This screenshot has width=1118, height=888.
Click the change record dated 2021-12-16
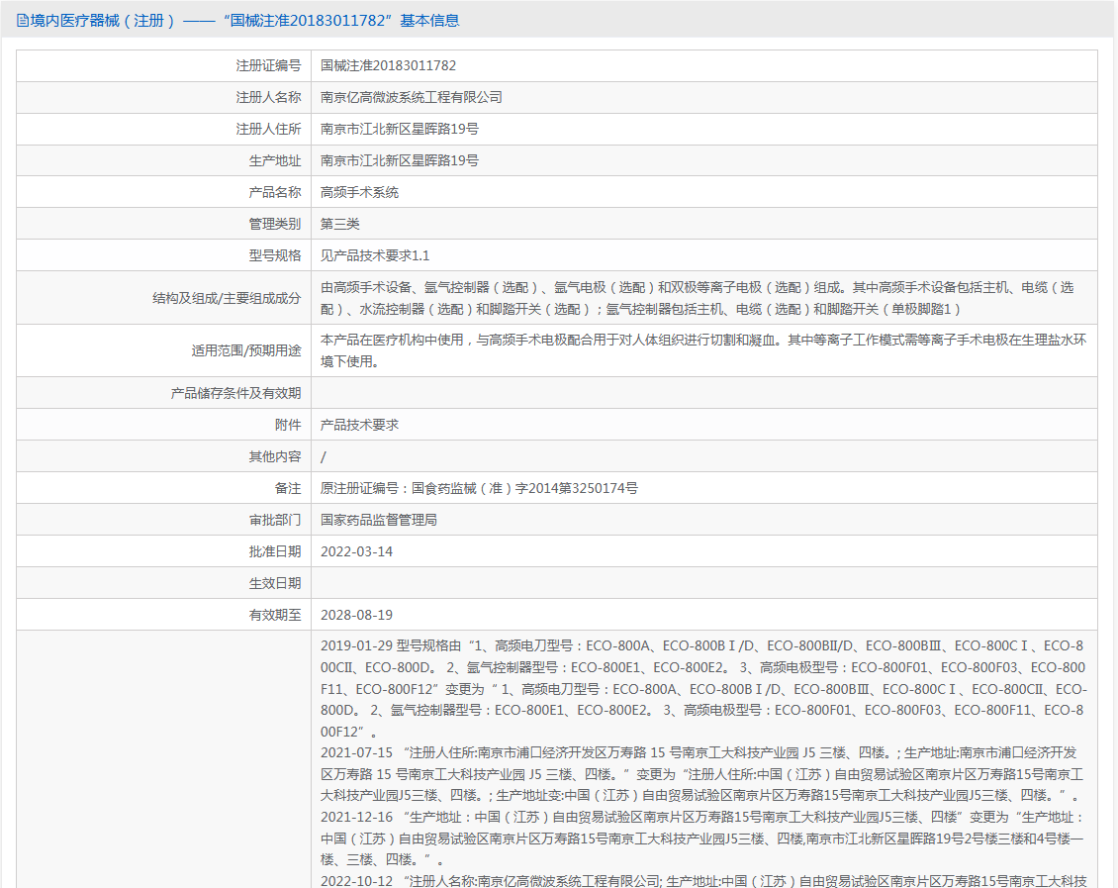(x=702, y=839)
